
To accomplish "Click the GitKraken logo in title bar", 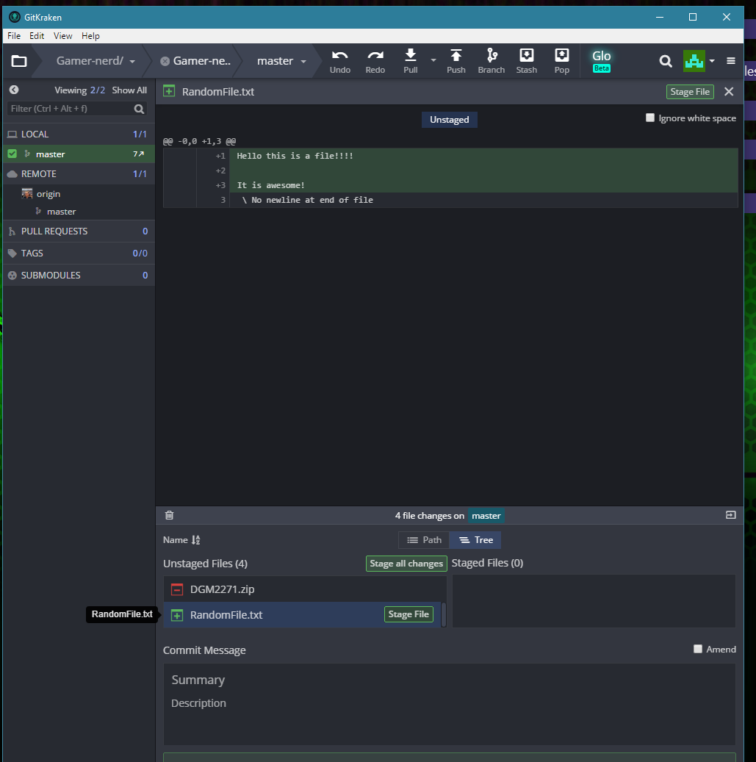I will pos(15,17).
